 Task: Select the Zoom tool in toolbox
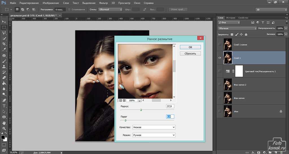tap(4, 128)
